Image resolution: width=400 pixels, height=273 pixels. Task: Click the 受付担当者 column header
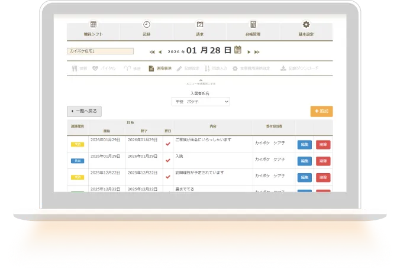coord(274,126)
